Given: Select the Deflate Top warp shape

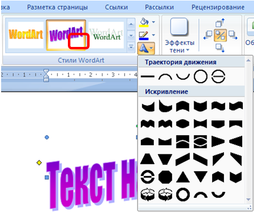Looking at the screenshot, I should point(165,141).
